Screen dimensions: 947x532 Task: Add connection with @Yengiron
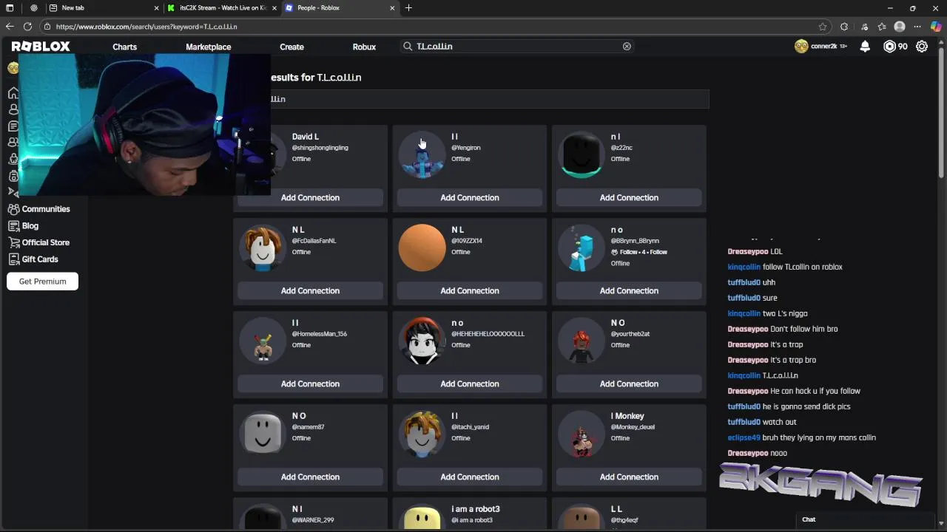click(469, 197)
